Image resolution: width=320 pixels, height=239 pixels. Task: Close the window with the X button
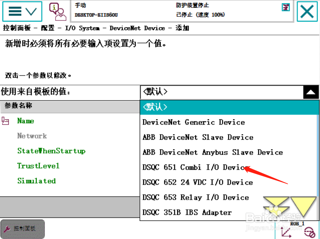click(x=307, y=12)
